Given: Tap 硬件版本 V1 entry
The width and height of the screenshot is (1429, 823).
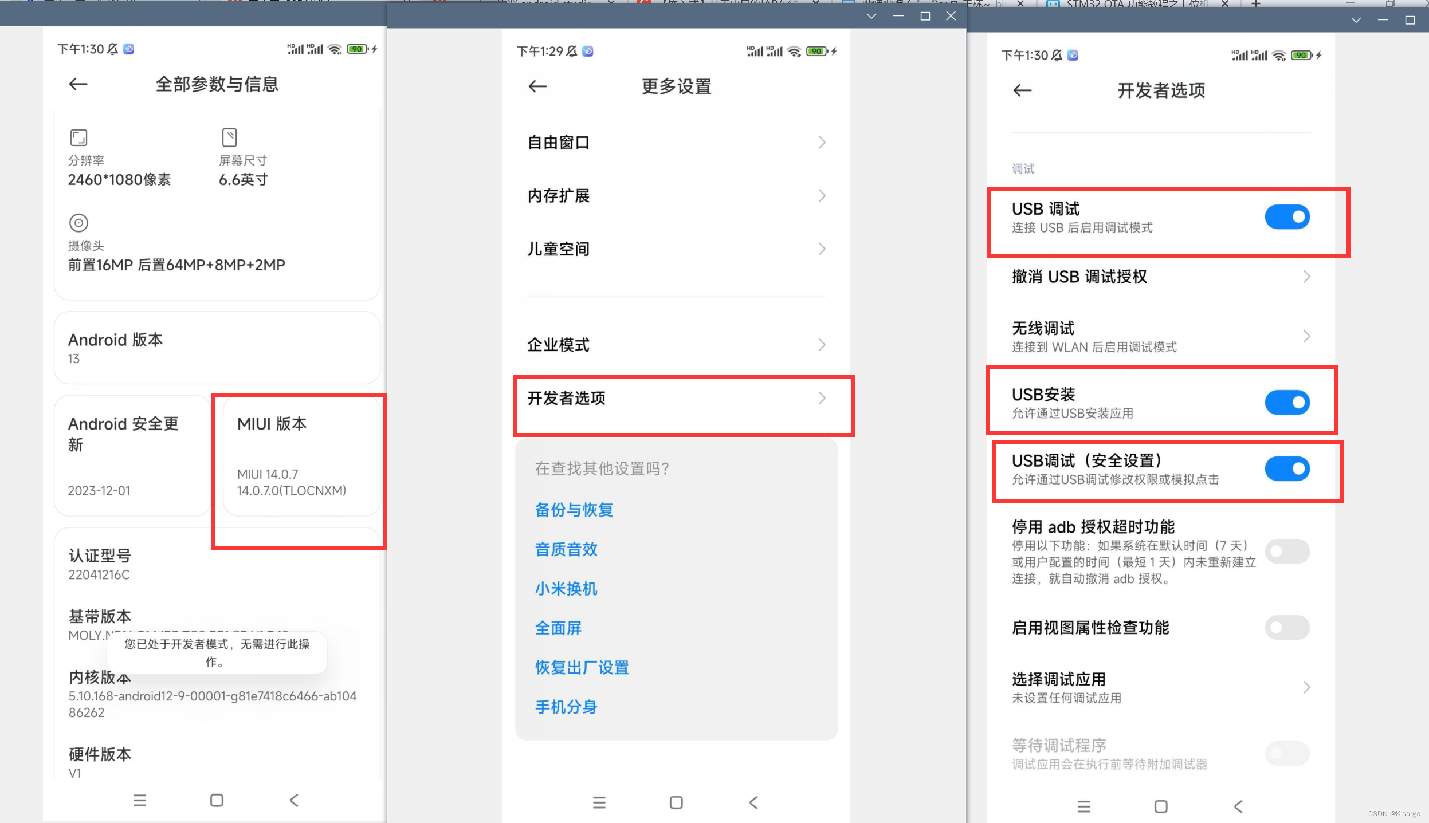Looking at the screenshot, I should click(x=217, y=763).
